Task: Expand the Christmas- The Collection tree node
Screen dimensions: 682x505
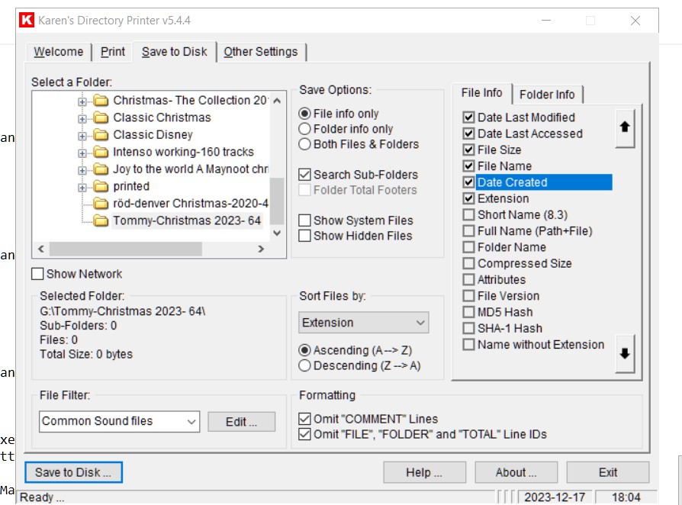Action: click(82, 101)
